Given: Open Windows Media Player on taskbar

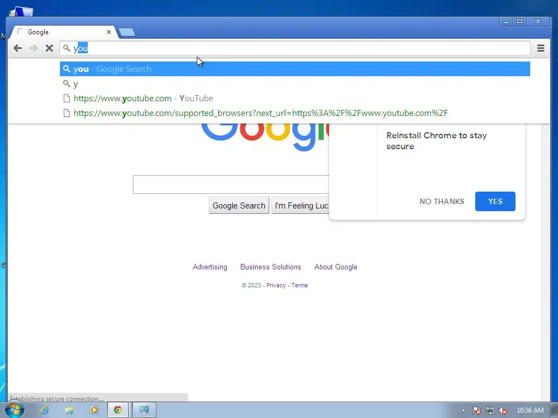Looking at the screenshot, I should pos(94,410).
